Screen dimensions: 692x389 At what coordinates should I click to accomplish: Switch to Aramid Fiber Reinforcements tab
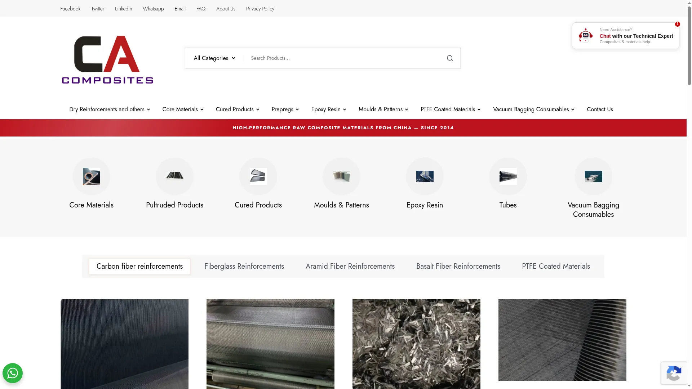pyautogui.click(x=350, y=266)
